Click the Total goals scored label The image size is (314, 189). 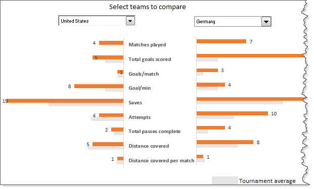point(150,59)
